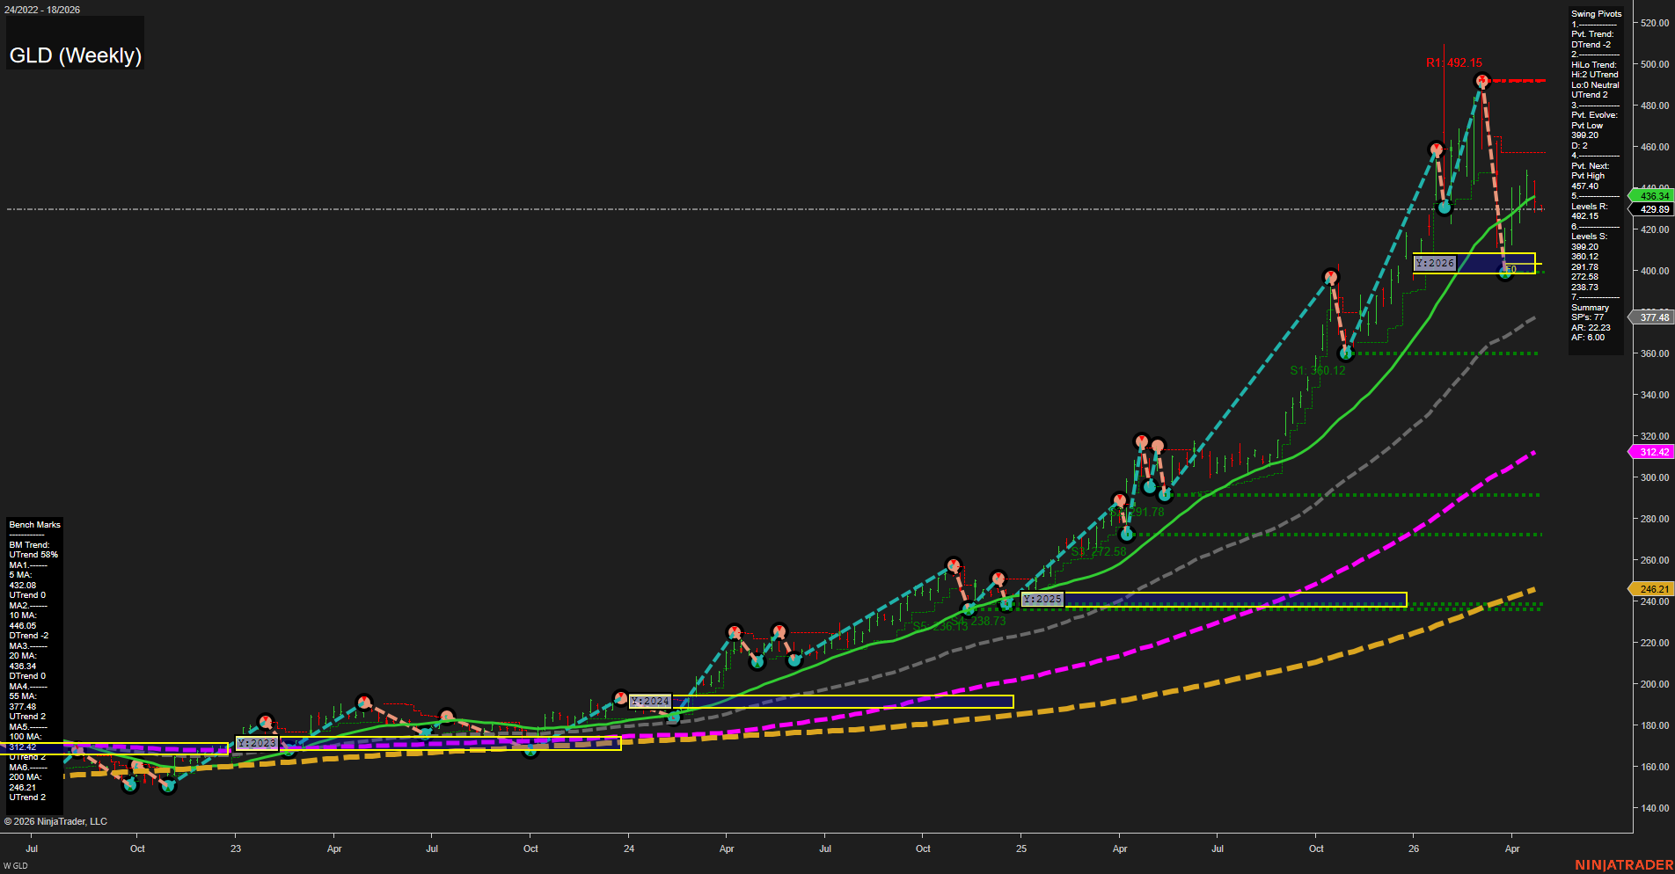Select the R1 492.15 resistance pivot marker

(1454, 62)
